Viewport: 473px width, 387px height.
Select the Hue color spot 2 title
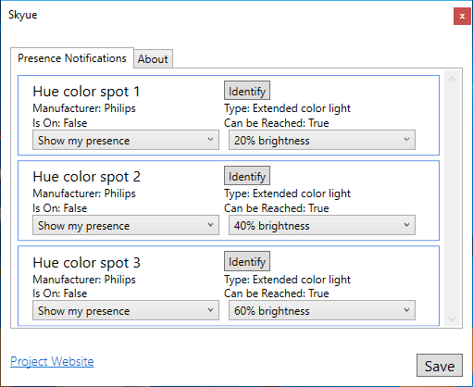coord(86,177)
